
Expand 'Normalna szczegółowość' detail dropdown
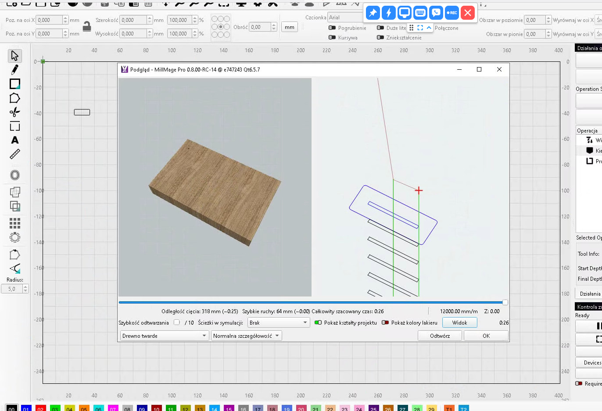(246, 336)
